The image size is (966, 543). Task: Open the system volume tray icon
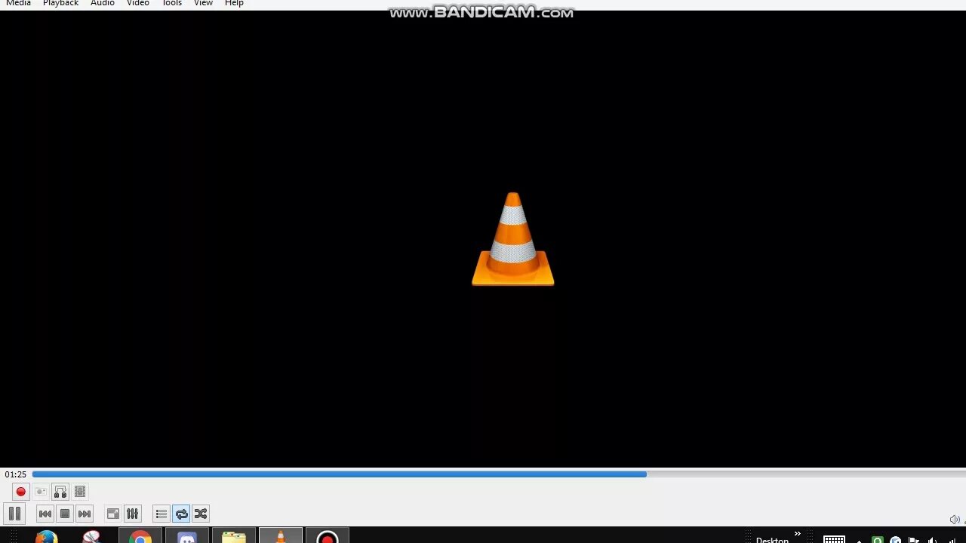tap(932, 540)
